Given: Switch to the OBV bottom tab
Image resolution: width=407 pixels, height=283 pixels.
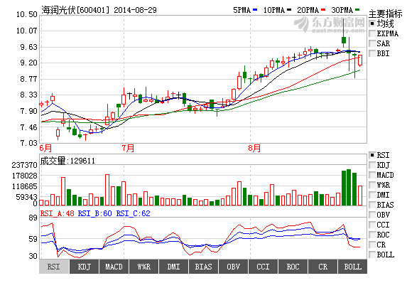Looking at the screenshot, I should 234,267.
